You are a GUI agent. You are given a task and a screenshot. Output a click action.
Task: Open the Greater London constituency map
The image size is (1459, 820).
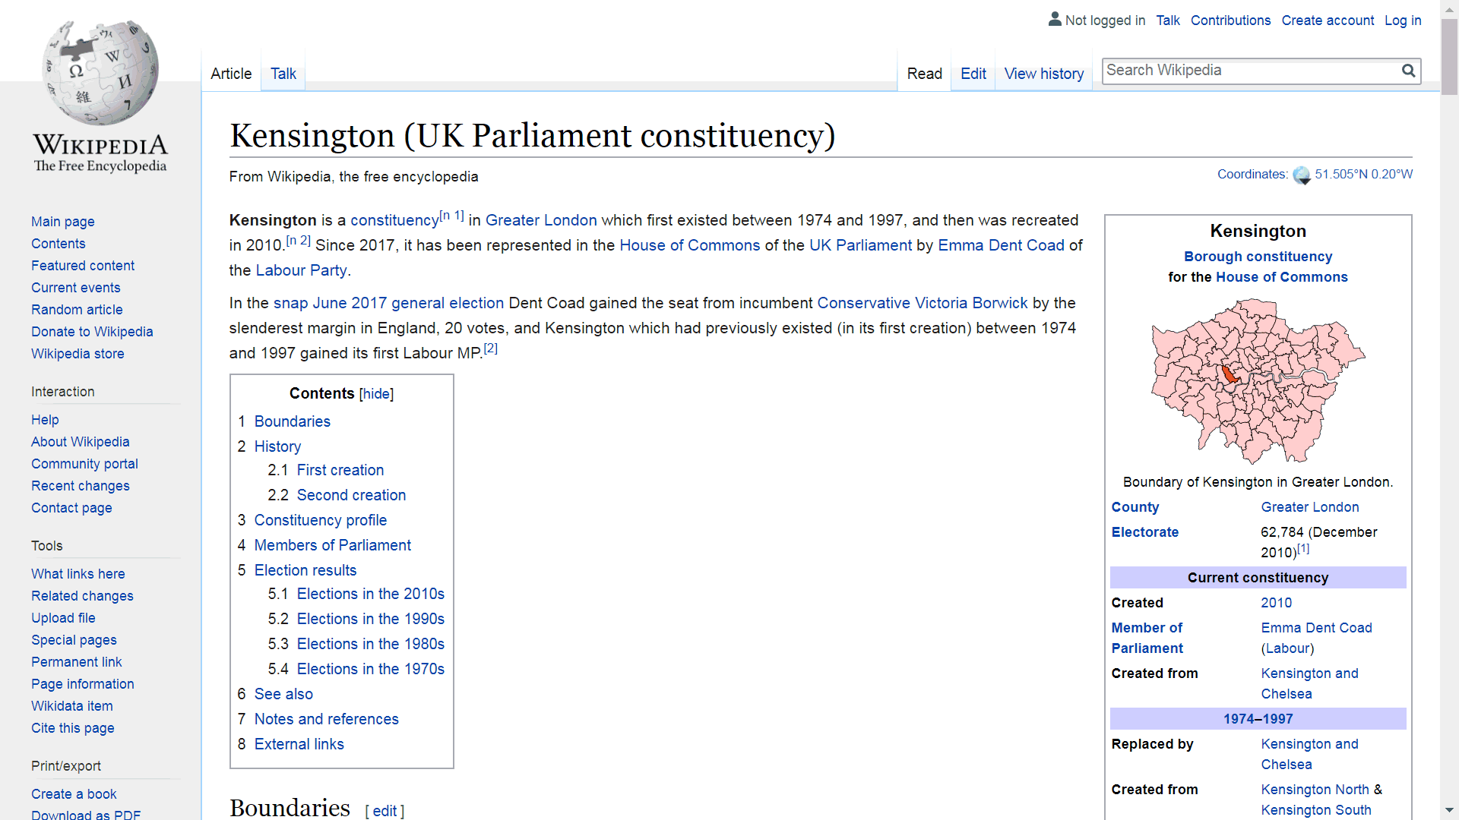point(1258,380)
